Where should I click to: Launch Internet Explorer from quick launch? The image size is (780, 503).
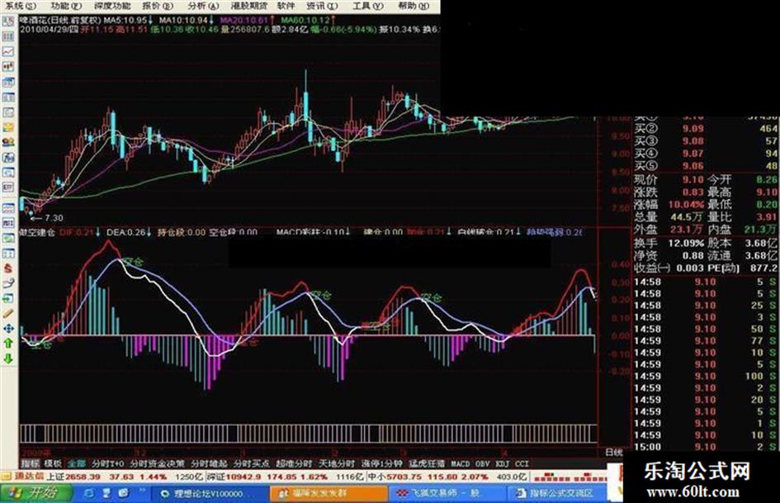tap(88, 493)
